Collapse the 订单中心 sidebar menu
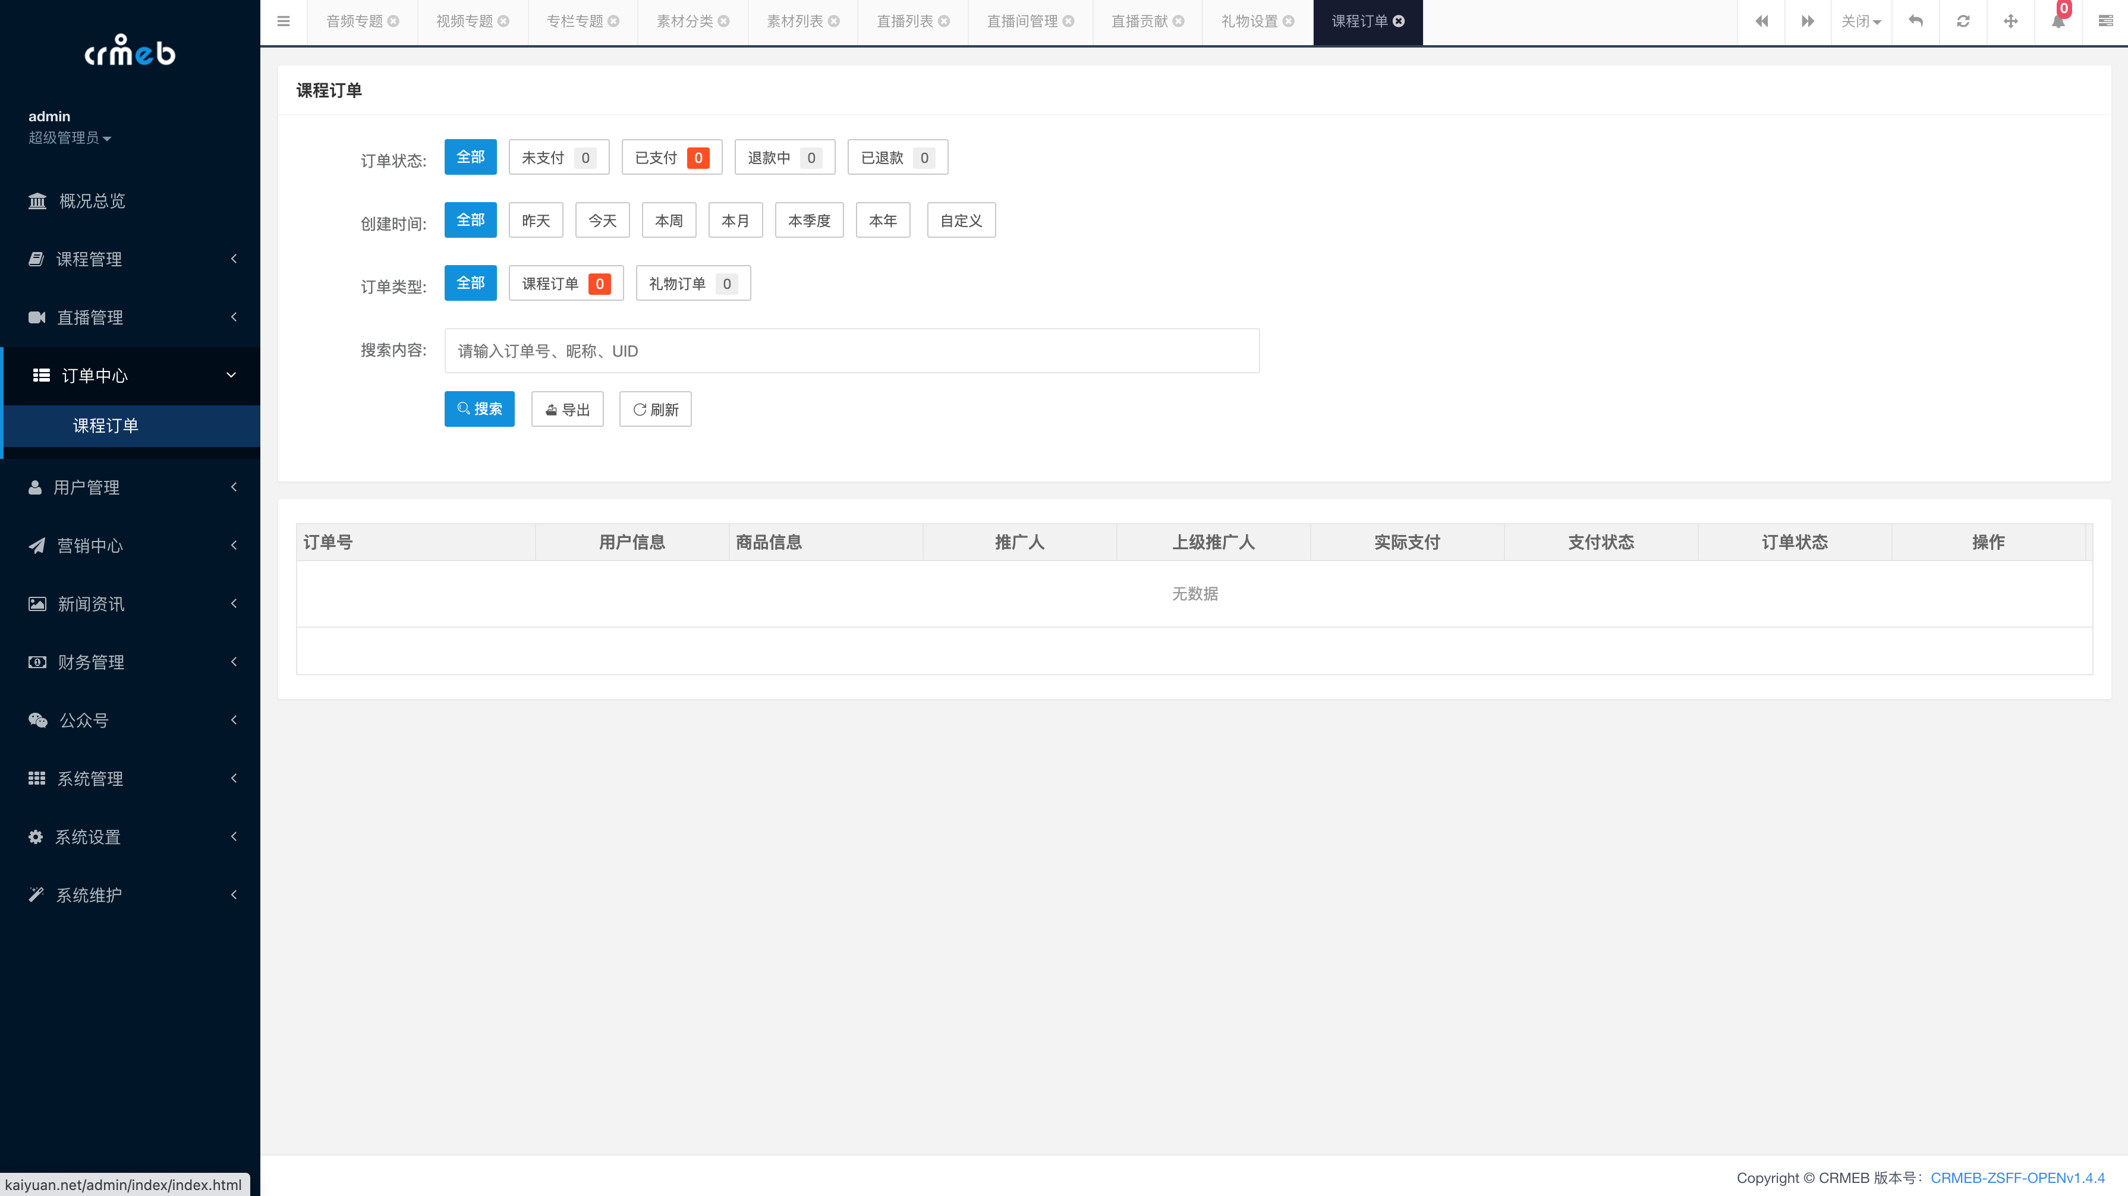This screenshot has width=2128, height=1196. click(130, 376)
